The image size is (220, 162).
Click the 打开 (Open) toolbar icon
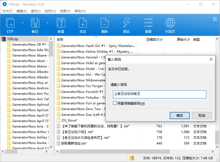tap(10, 23)
